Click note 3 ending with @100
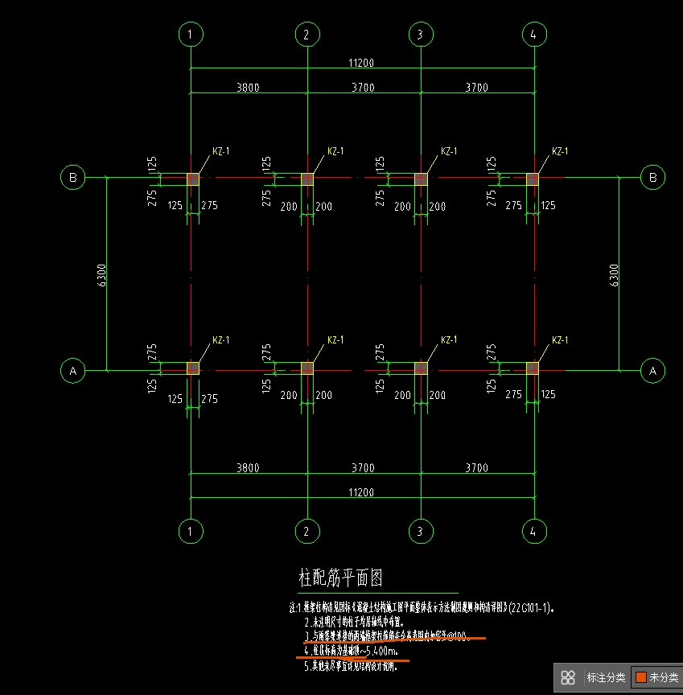This screenshot has height=695, width=683. pos(388,636)
